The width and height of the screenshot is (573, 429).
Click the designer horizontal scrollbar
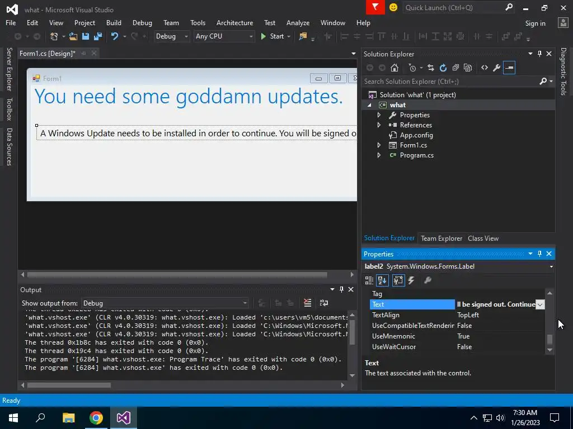pyautogui.click(x=177, y=274)
